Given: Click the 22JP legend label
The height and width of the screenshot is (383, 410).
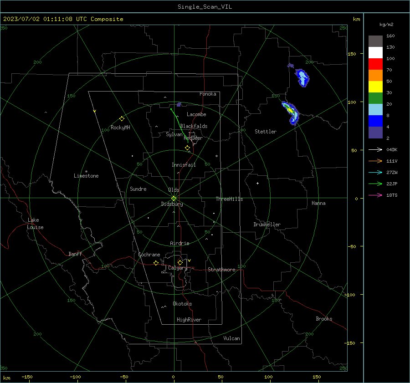Looking at the screenshot, I should coord(392,184).
